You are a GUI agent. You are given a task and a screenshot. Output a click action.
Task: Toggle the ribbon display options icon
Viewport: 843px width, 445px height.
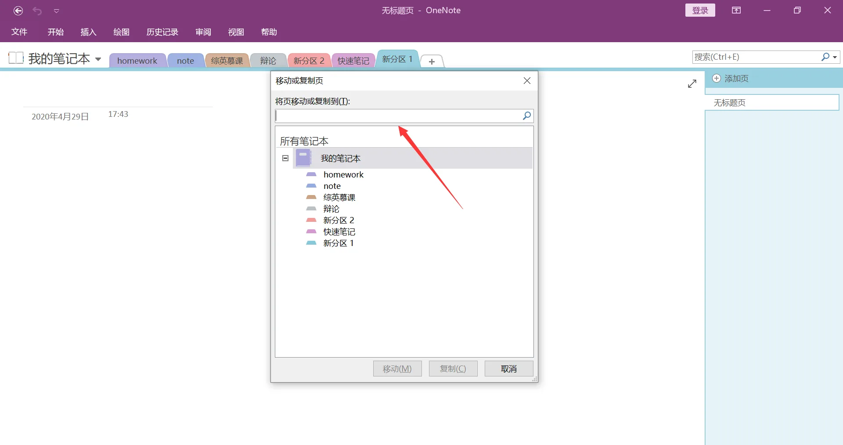point(736,11)
